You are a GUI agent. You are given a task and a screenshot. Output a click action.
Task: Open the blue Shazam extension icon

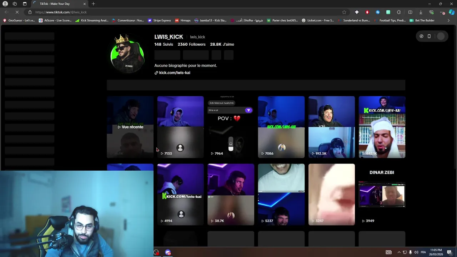(378, 12)
